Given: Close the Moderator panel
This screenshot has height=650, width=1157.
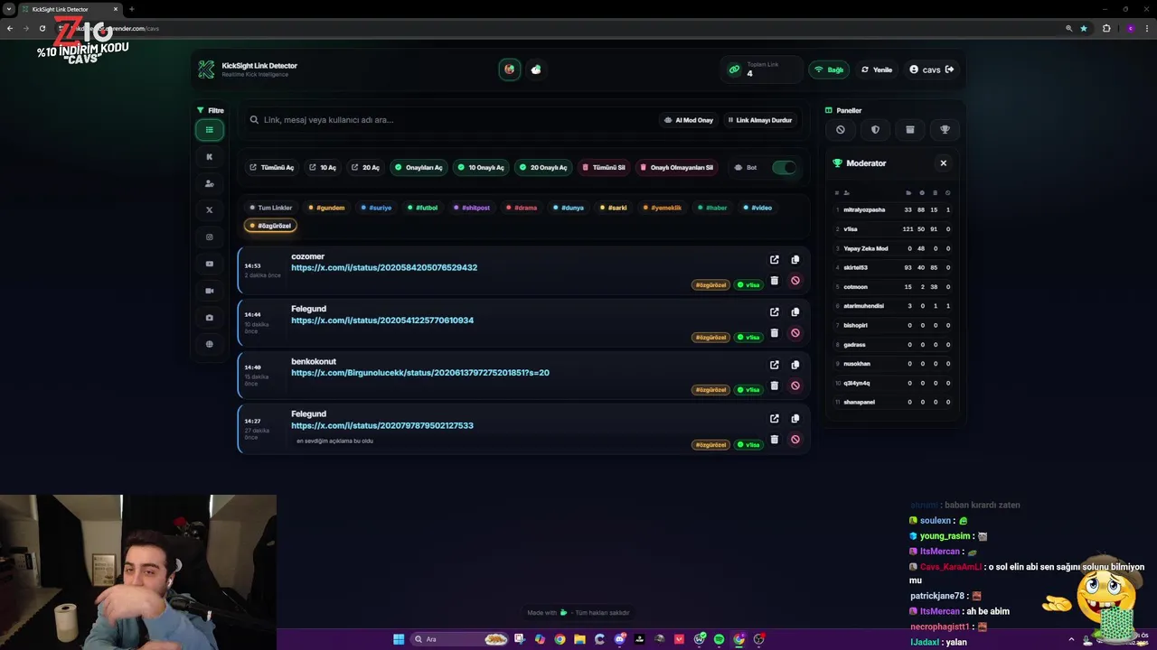Looking at the screenshot, I should coord(943,163).
